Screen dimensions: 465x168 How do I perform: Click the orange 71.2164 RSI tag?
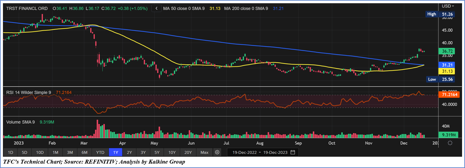click(449, 94)
